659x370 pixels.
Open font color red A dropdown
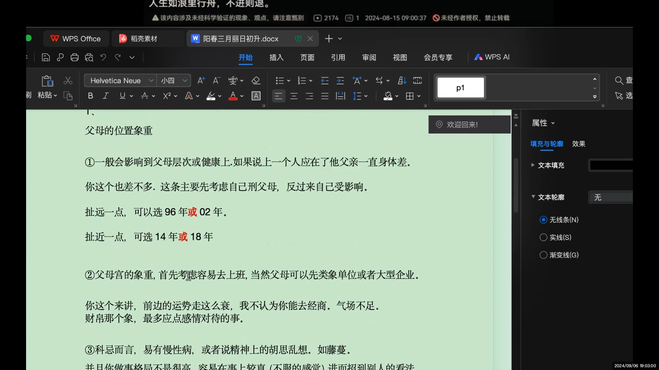(x=242, y=96)
